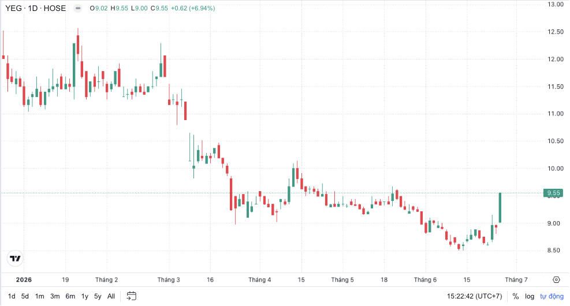Click the open value O9.02
The image size is (570, 306).
(x=99, y=8)
